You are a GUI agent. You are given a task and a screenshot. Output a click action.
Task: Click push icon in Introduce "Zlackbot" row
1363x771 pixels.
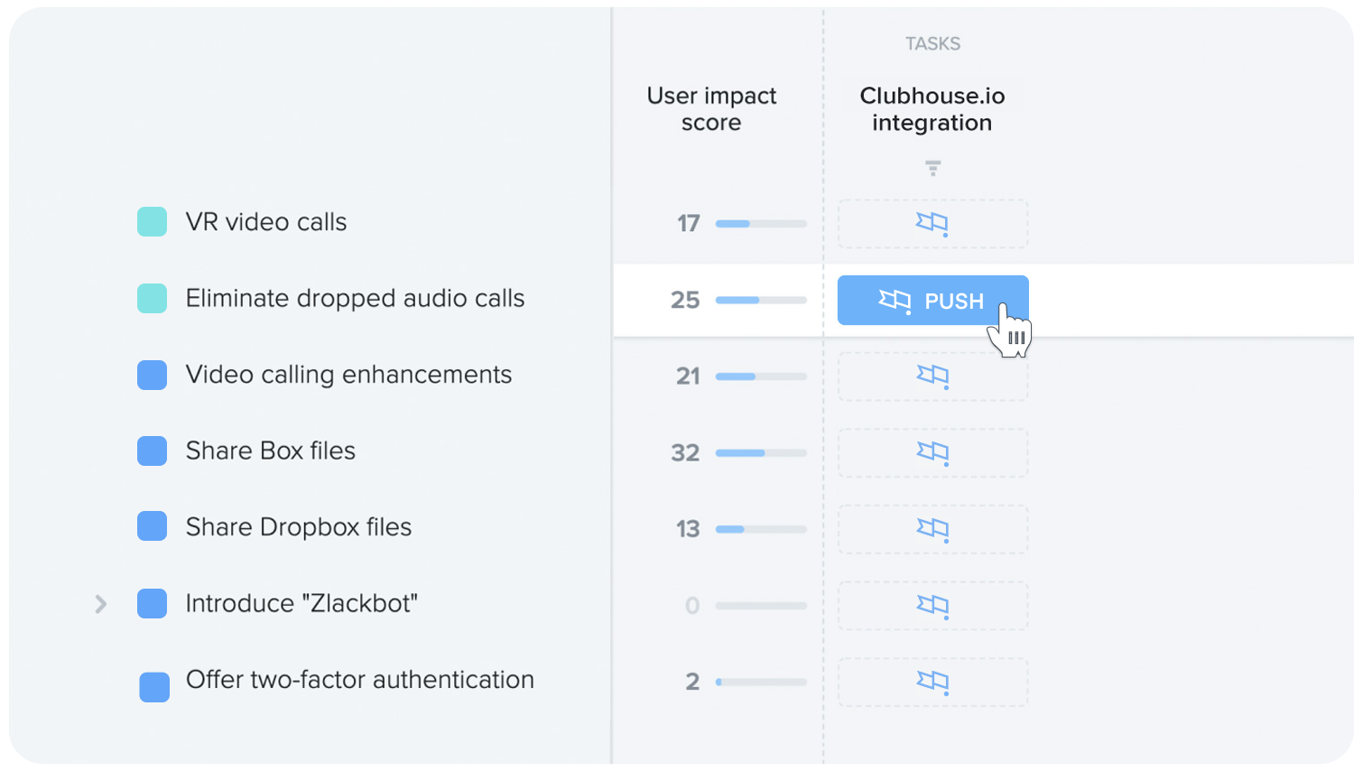point(932,605)
